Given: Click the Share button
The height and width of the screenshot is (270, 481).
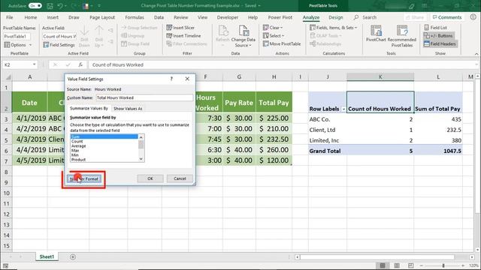Looking at the screenshot, I should pos(415,17).
